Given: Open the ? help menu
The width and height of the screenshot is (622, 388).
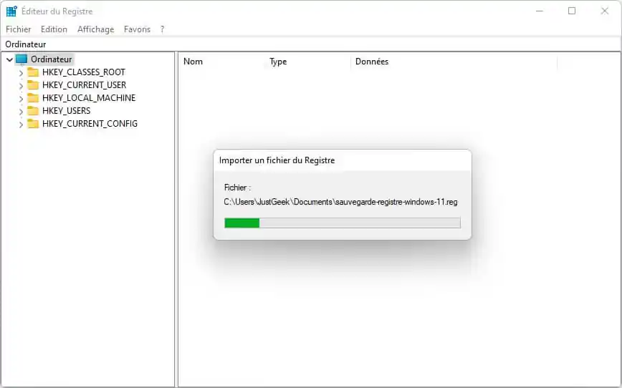Looking at the screenshot, I should pyautogui.click(x=162, y=29).
